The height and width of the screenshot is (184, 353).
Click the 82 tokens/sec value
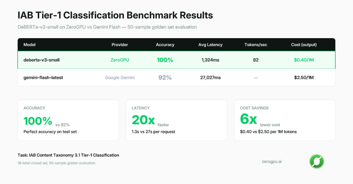256,60
